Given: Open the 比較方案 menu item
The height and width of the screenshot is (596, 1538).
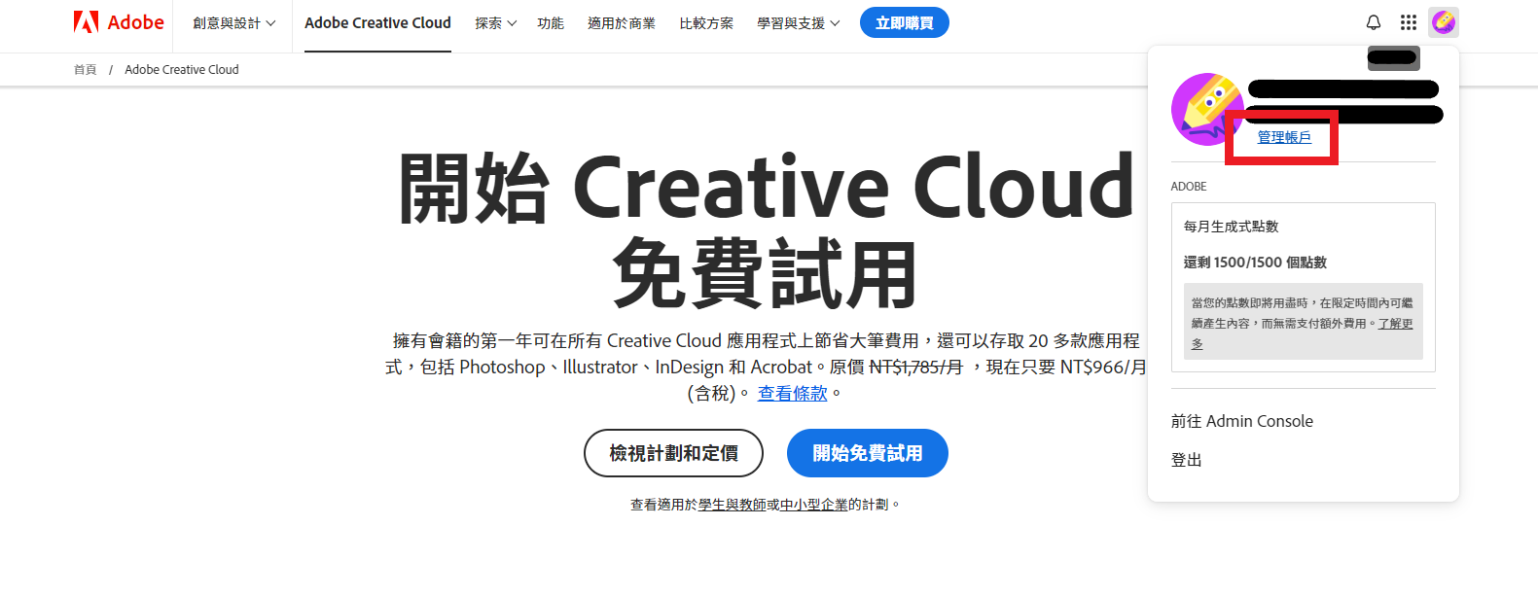Looking at the screenshot, I should tap(706, 23).
